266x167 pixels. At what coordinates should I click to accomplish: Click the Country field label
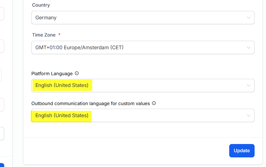(41, 5)
